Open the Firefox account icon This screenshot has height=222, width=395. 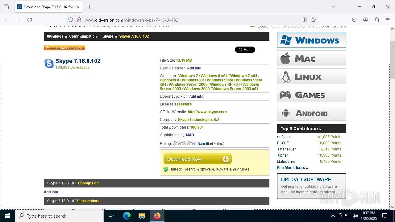point(365,20)
